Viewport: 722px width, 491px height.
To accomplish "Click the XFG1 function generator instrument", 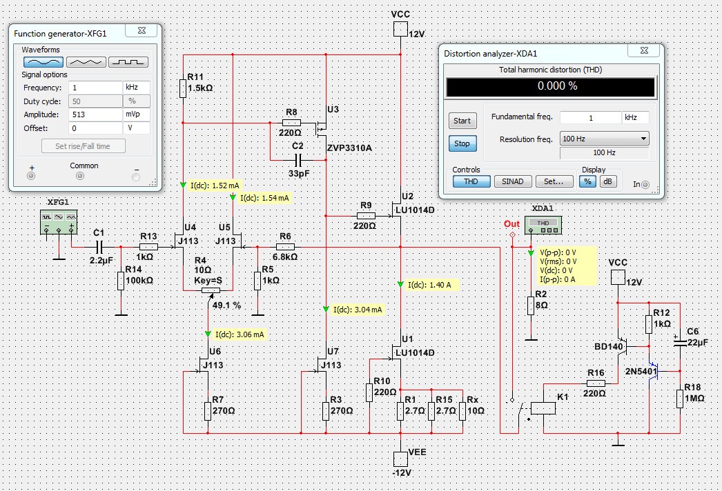I will tap(59, 222).
